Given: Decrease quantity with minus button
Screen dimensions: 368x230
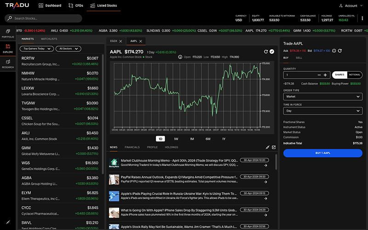Looking at the screenshot, I should click(x=319, y=75).
